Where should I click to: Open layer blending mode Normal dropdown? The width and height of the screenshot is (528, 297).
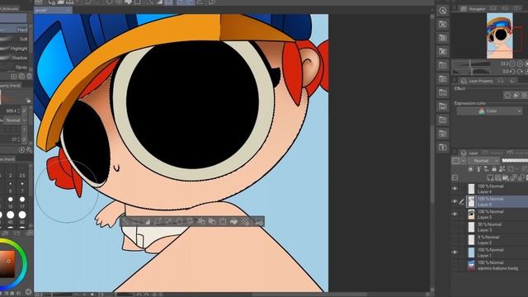point(483,161)
